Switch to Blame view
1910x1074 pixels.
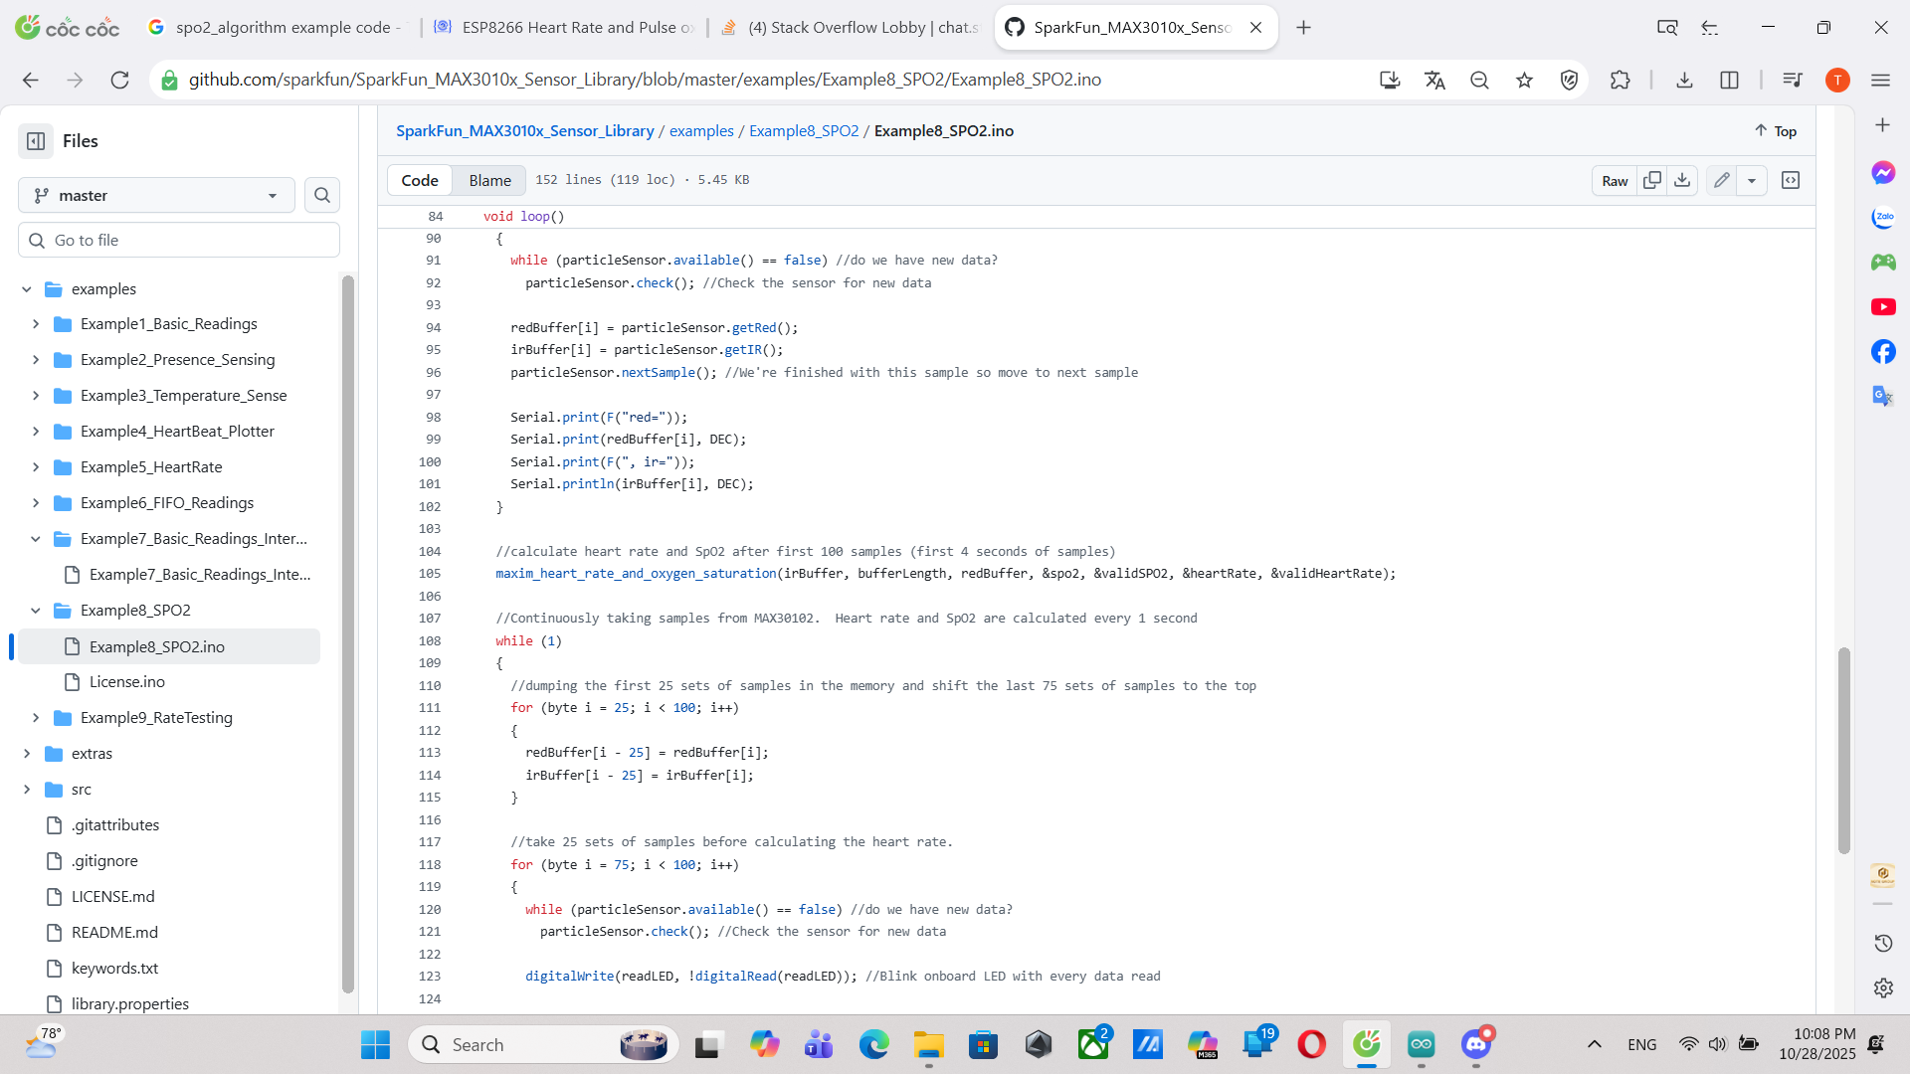tap(489, 180)
